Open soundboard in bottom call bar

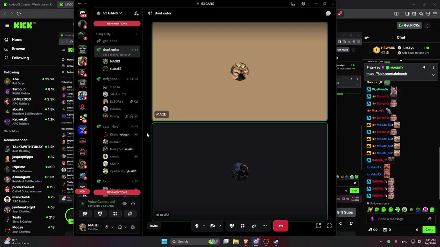[x=254, y=226]
